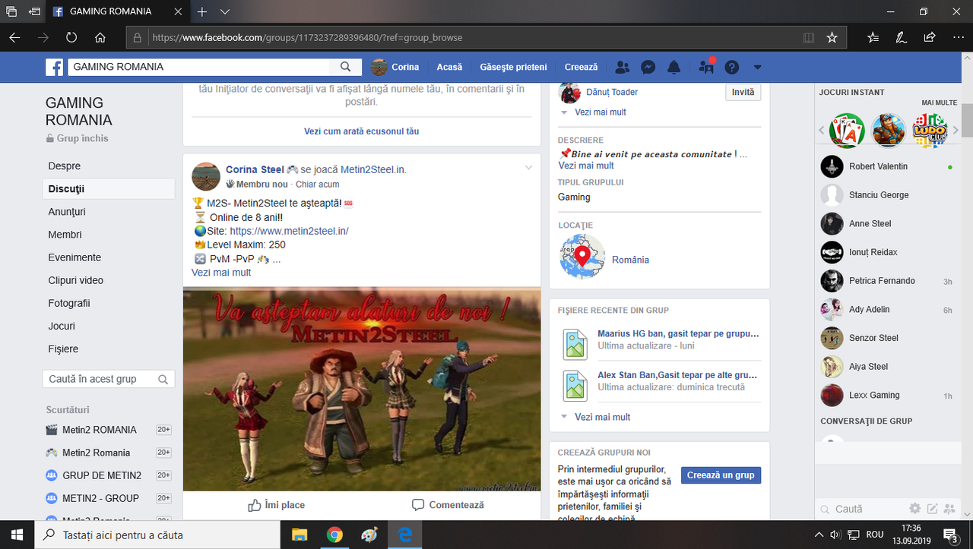This screenshot has height=549, width=973.
Task: Open the metin2steel.in site link
Action: tap(289, 231)
